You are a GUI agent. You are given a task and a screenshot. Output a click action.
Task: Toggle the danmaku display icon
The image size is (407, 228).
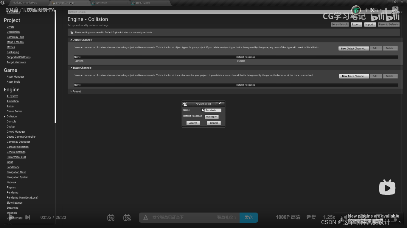coord(111,218)
